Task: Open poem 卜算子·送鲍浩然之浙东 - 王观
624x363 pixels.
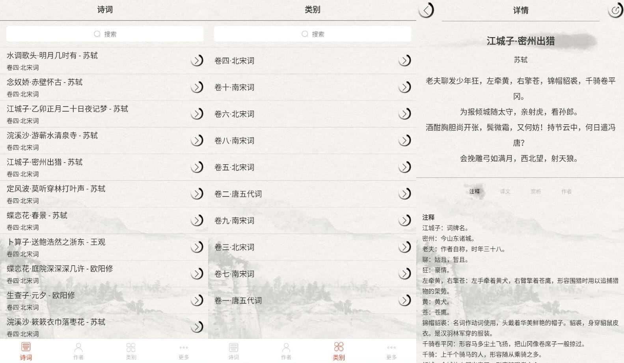Action: coord(95,247)
